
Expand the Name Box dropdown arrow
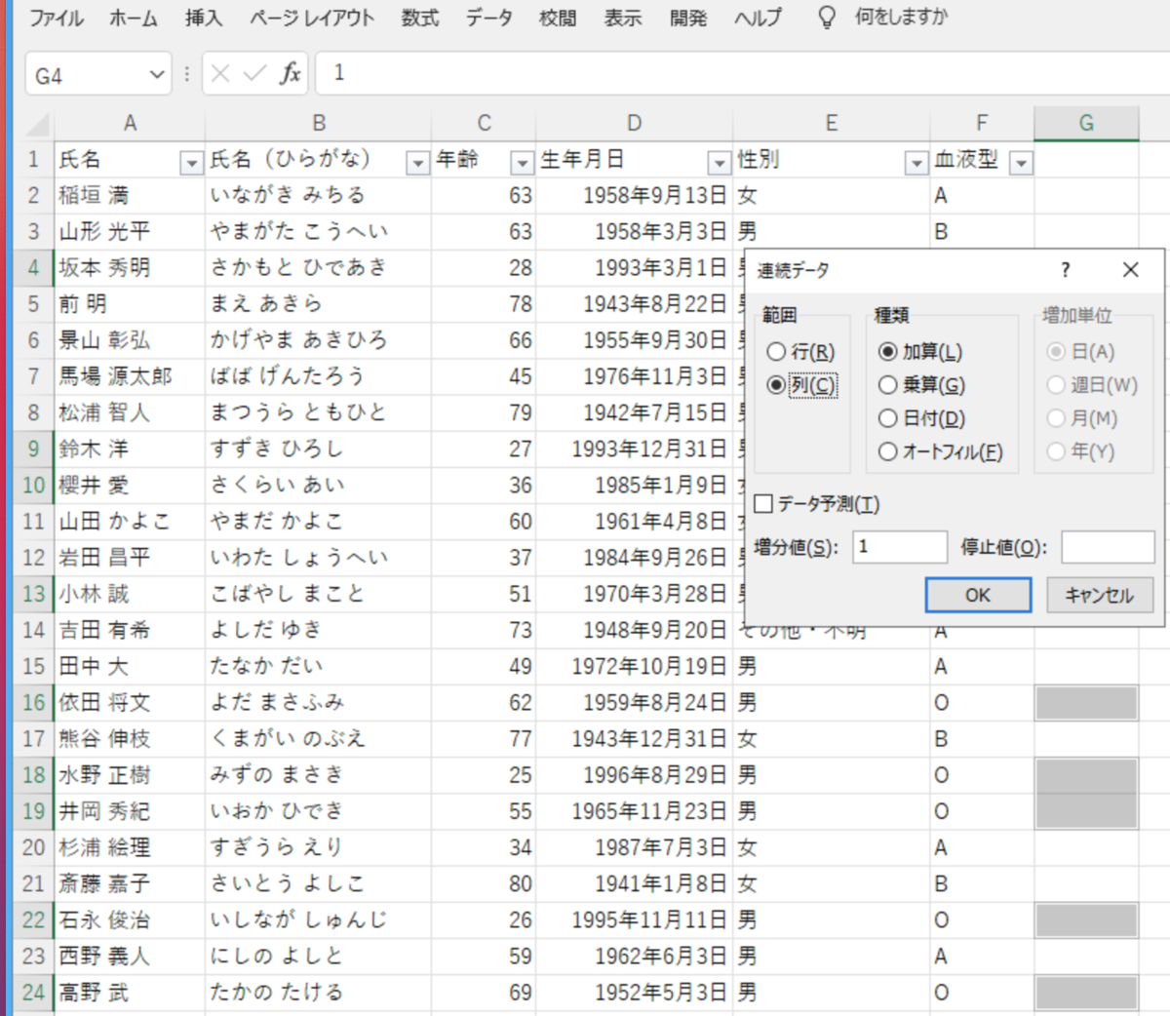click(157, 75)
